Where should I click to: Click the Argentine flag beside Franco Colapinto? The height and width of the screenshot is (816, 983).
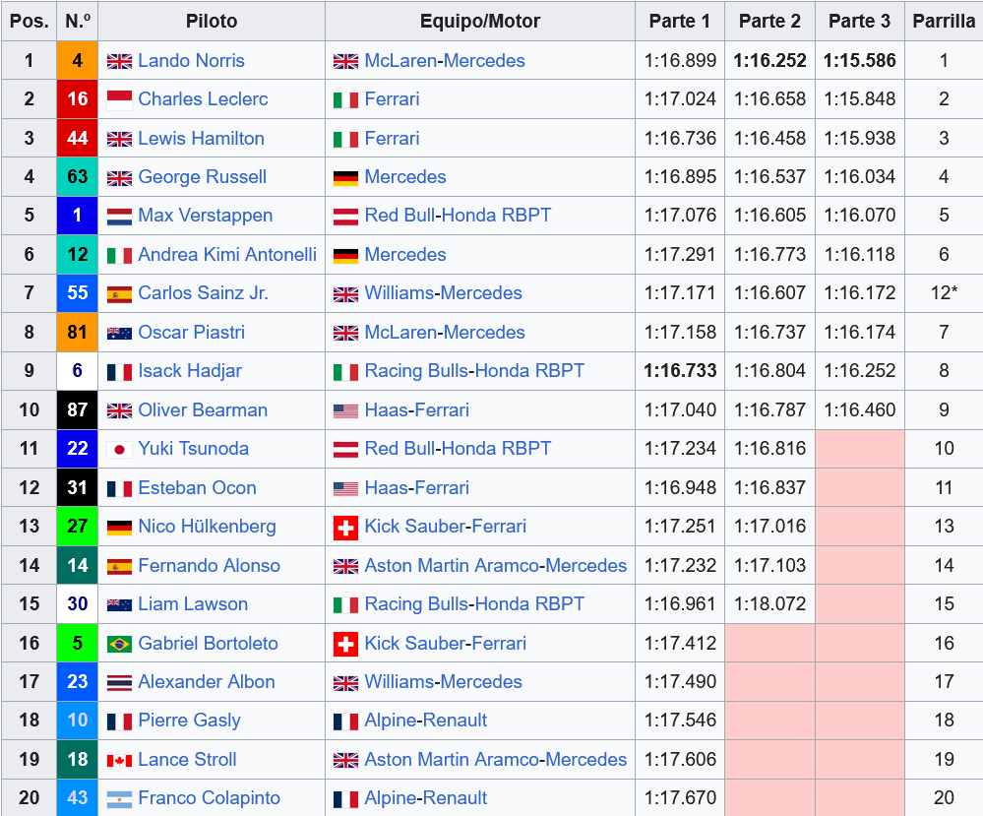(x=119, y=798)
